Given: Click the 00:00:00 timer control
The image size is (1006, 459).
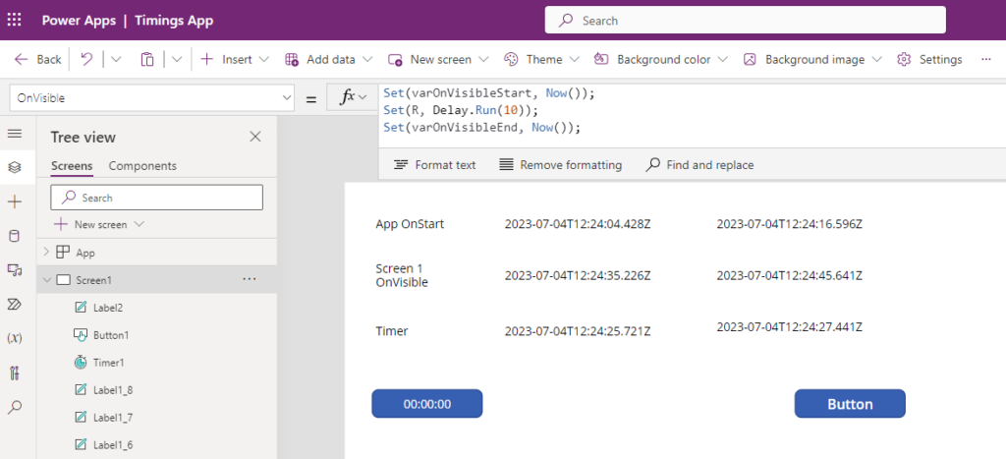Looking at the screenshot, I should click(426, 404).
